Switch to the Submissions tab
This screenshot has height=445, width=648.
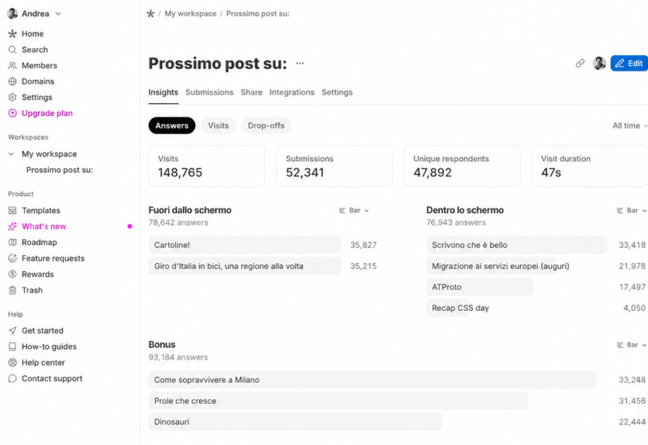click(209, 92)
